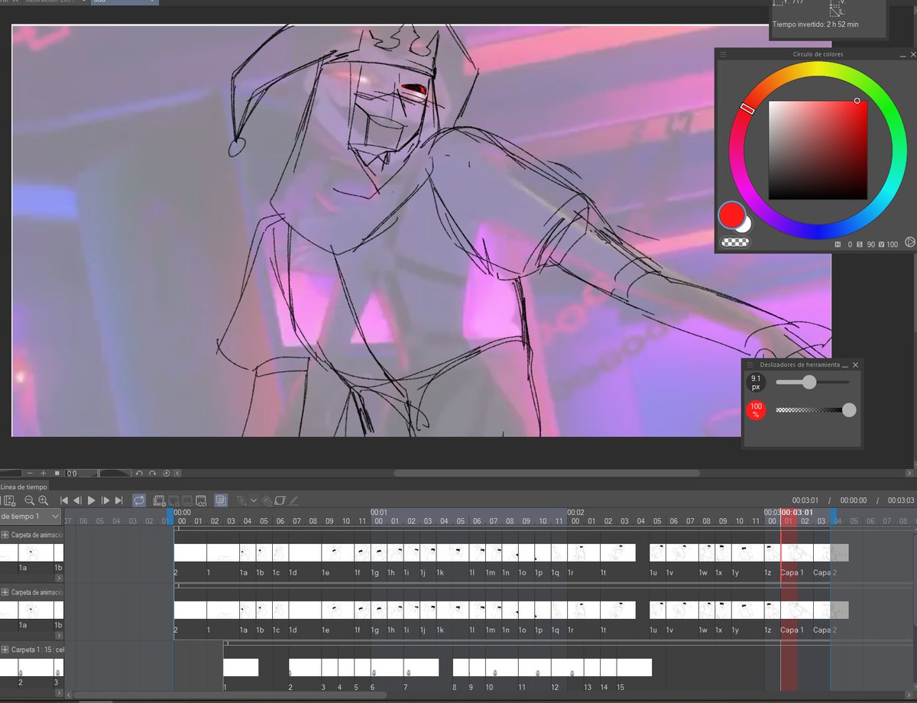Click the 00:02 second marker on ruler
The height and width of the screenshot is (703, 917).
tap(575, 513)
